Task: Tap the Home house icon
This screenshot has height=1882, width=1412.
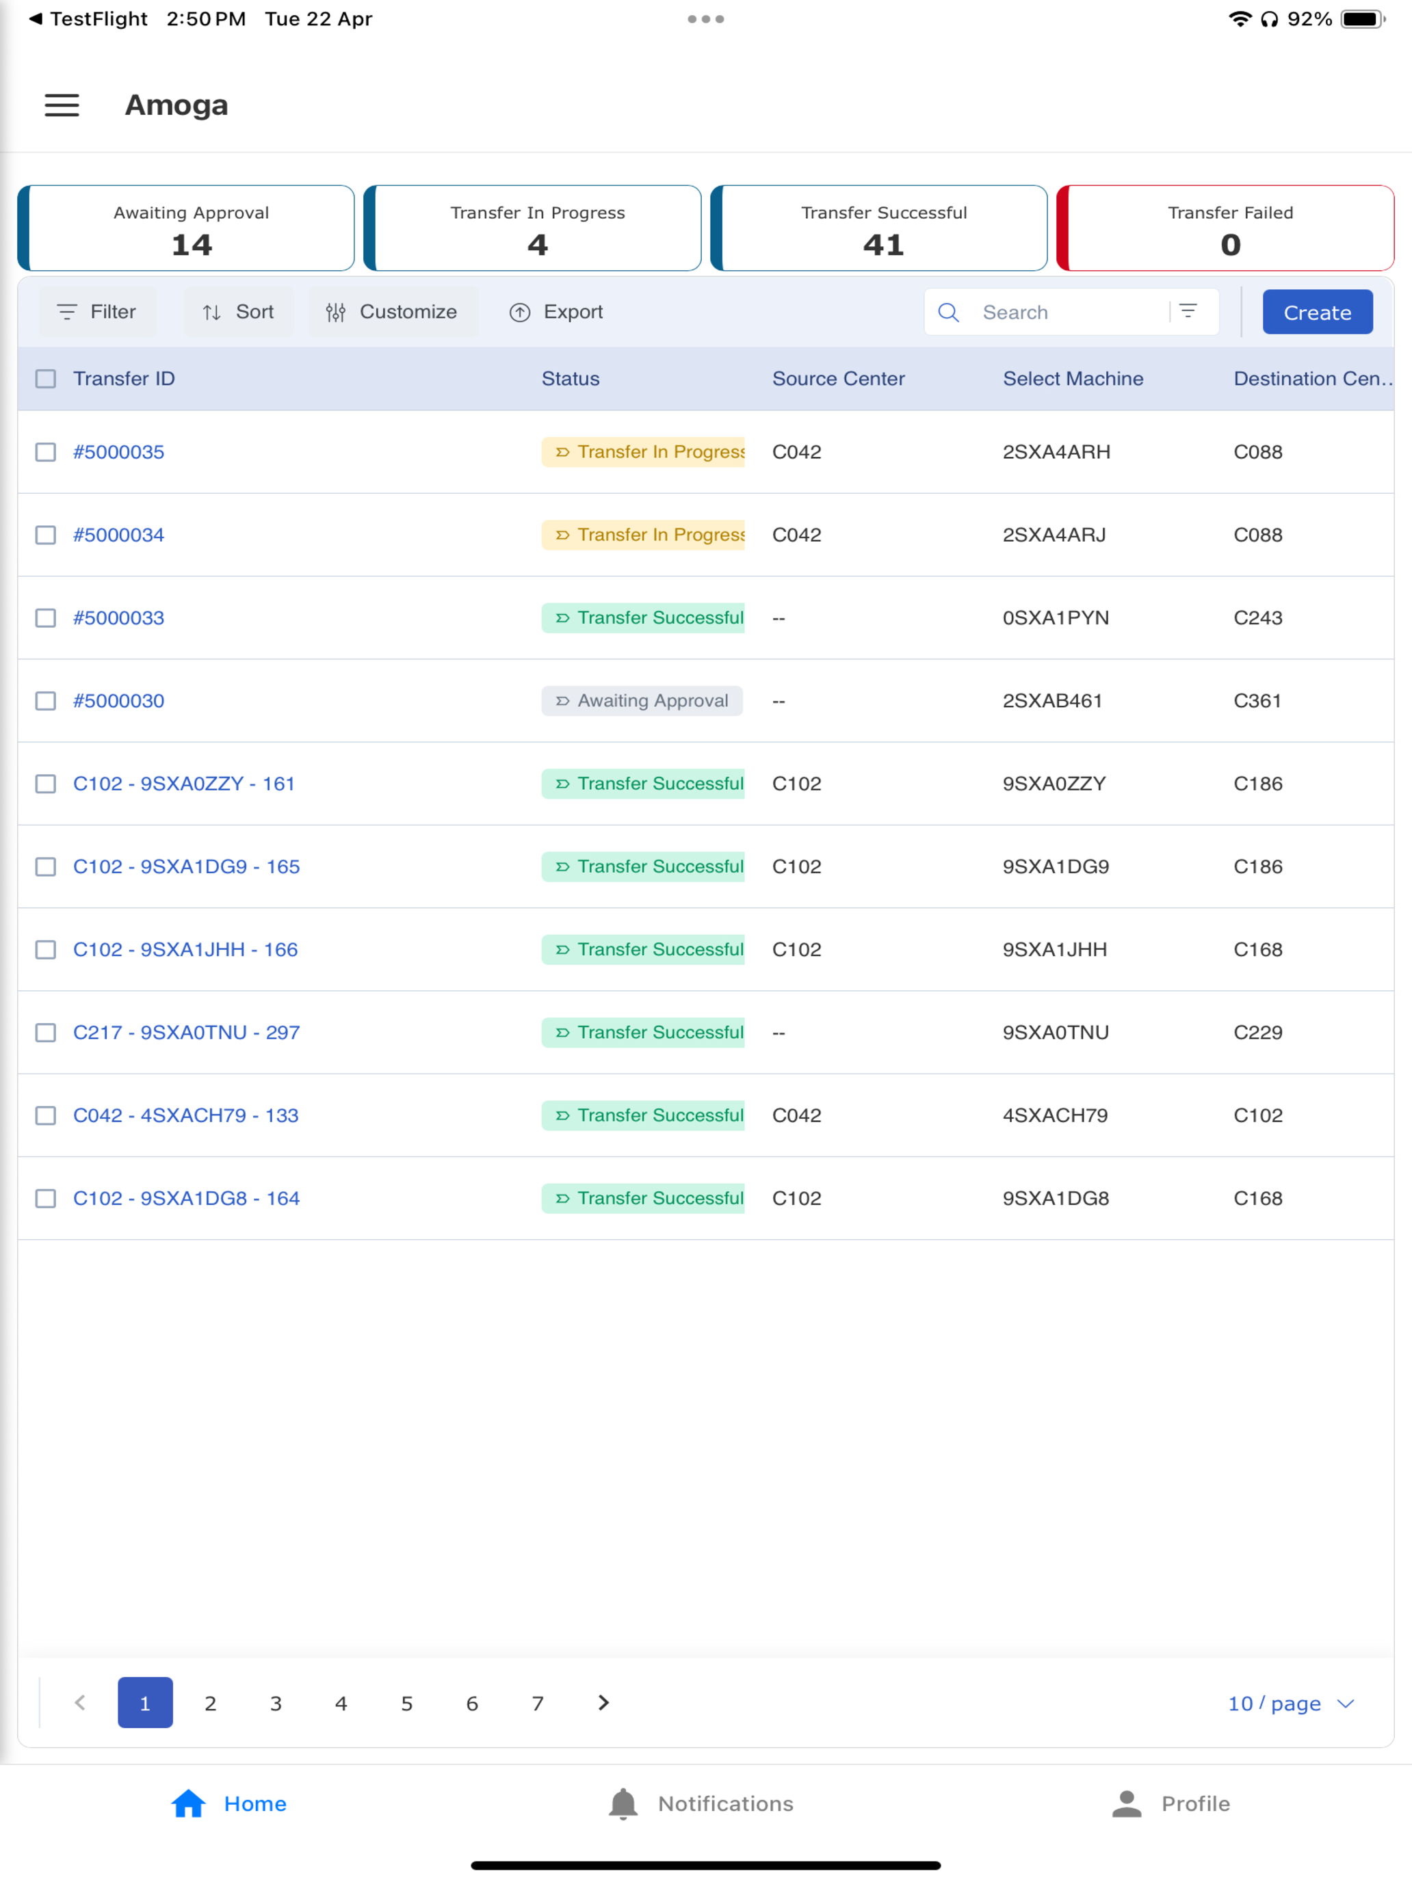Action: [x=189, y=1804]
